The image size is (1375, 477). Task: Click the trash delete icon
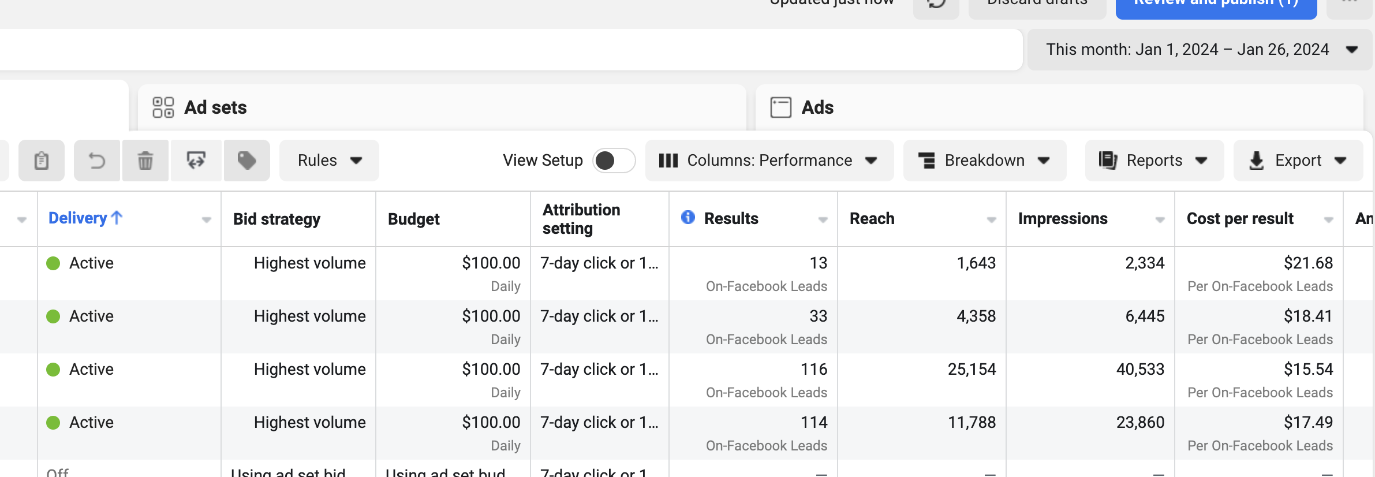pos(145,161)
